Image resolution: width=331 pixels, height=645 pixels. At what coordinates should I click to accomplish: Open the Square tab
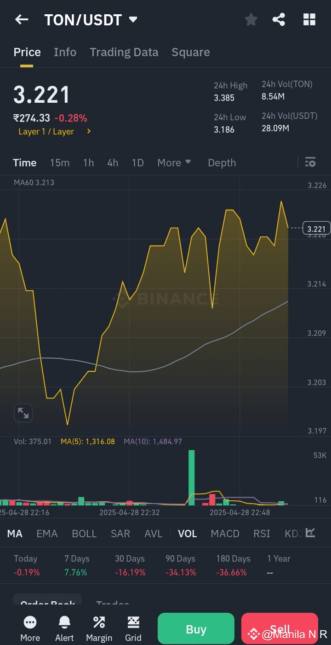coord(191,52)
